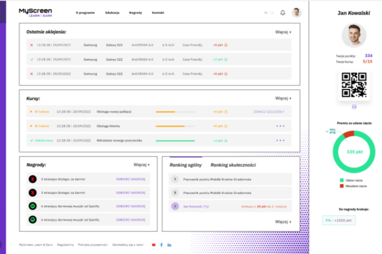Screen dimensions: 382x254
Task: Click ZOBACZ SZCZEGÓŁY for the first course
Action: (269, 112)
